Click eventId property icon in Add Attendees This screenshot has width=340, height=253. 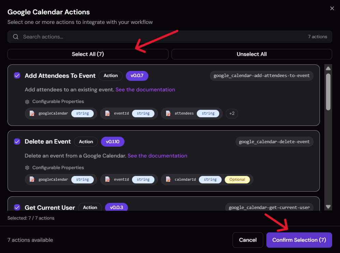click(107, 114)
